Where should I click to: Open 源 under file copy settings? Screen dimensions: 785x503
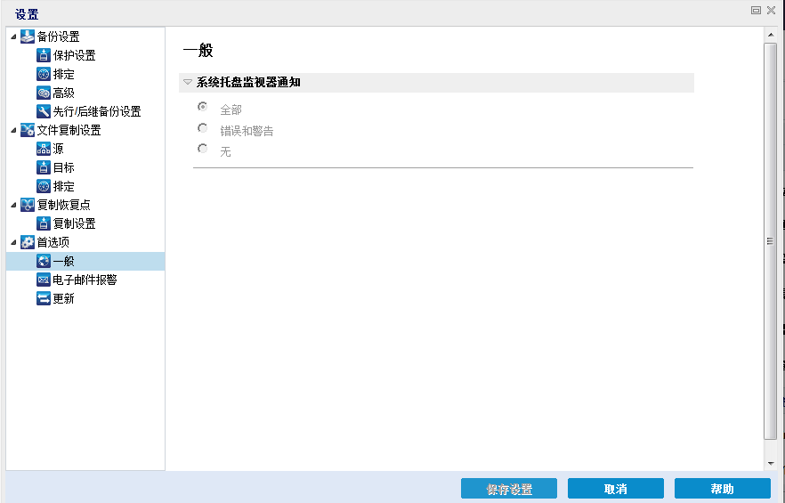tap(59, 149)
